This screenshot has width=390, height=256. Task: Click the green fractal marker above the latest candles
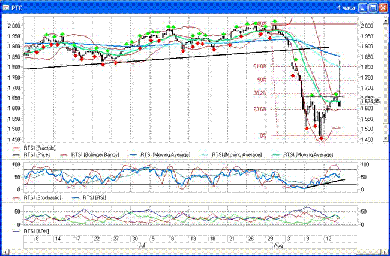[x=336, y=94]
